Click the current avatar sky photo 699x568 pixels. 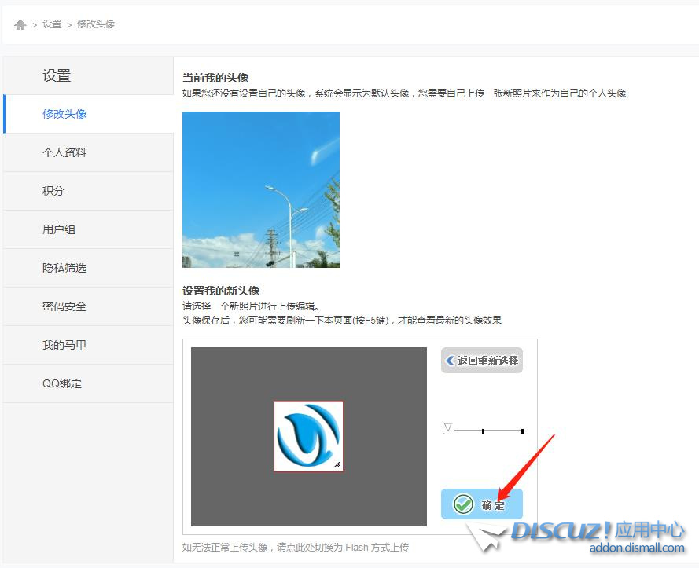click(x=261, y=189)
